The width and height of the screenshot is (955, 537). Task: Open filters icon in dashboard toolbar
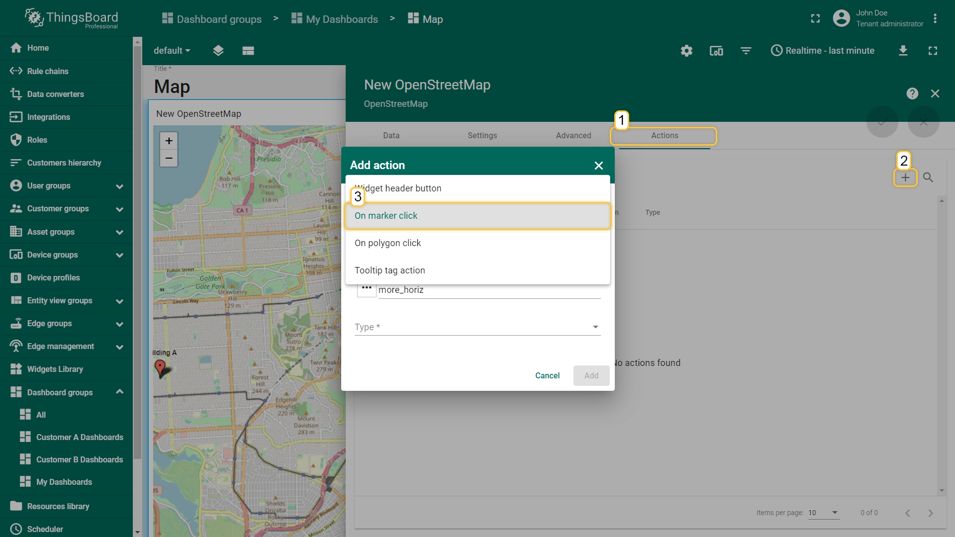pos(746,51)
